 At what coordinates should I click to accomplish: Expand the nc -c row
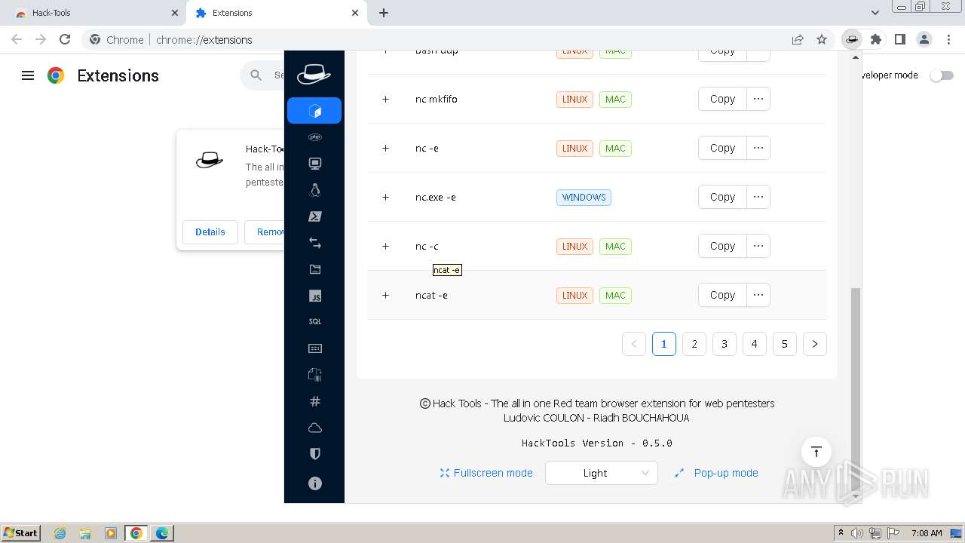coord(385,246)
